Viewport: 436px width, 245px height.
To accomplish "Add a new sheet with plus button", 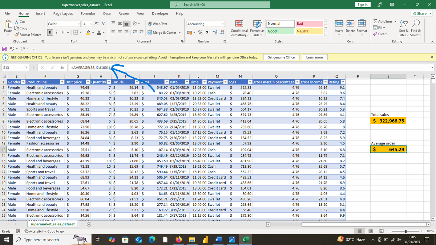I will click(89, 225).
